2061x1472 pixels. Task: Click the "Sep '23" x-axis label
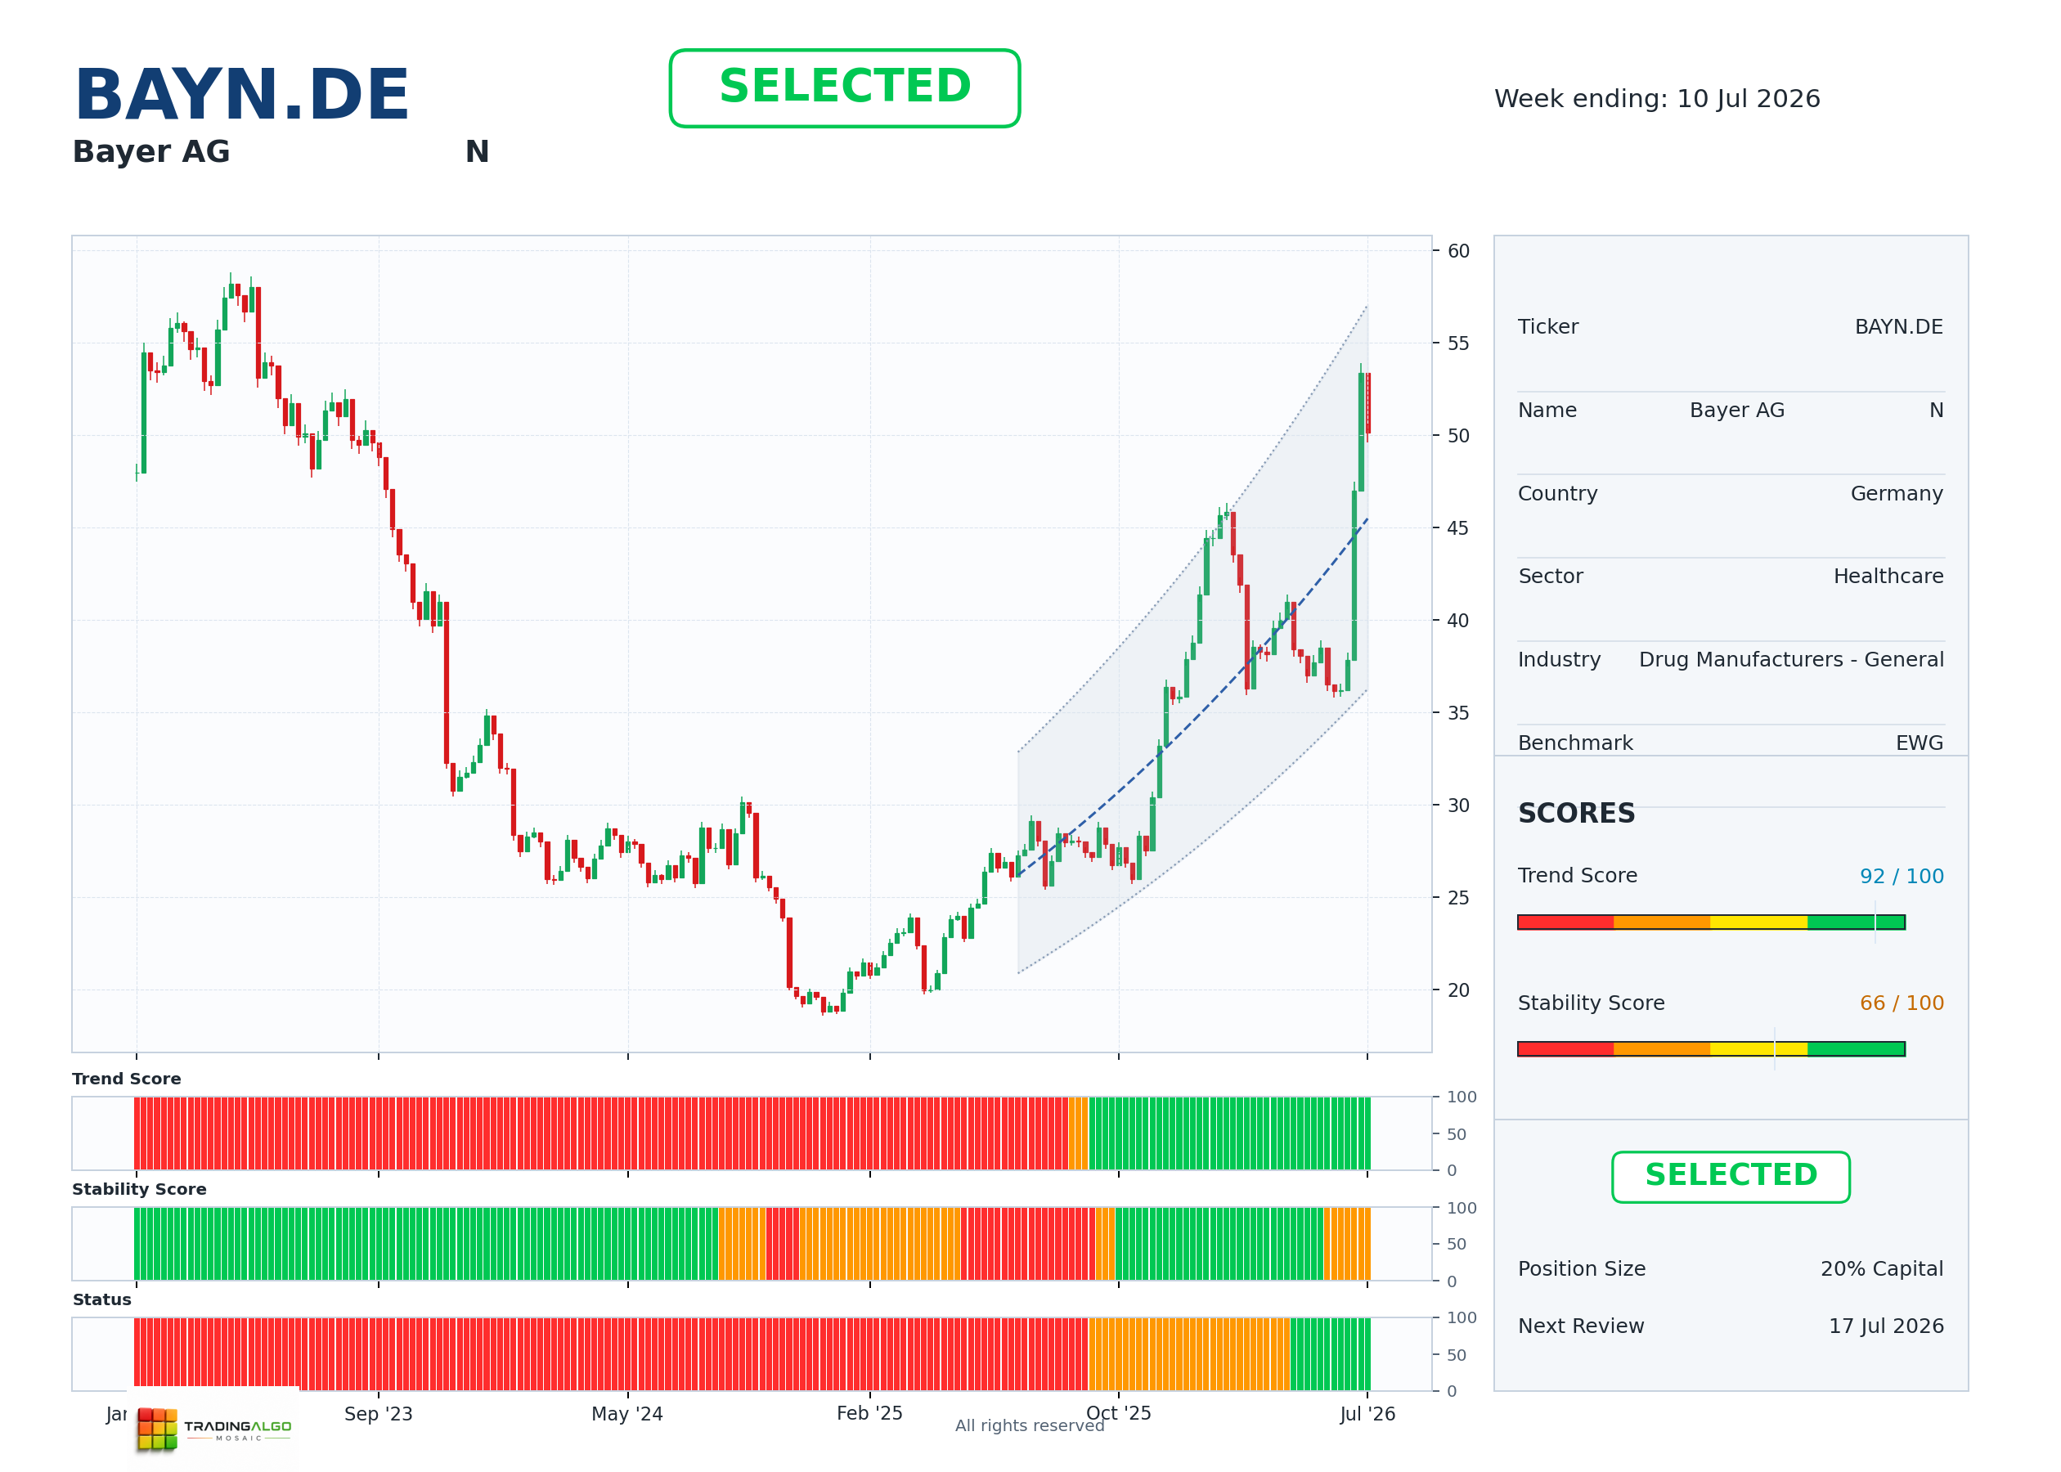pyautogui.click(x=378, y=1414)
